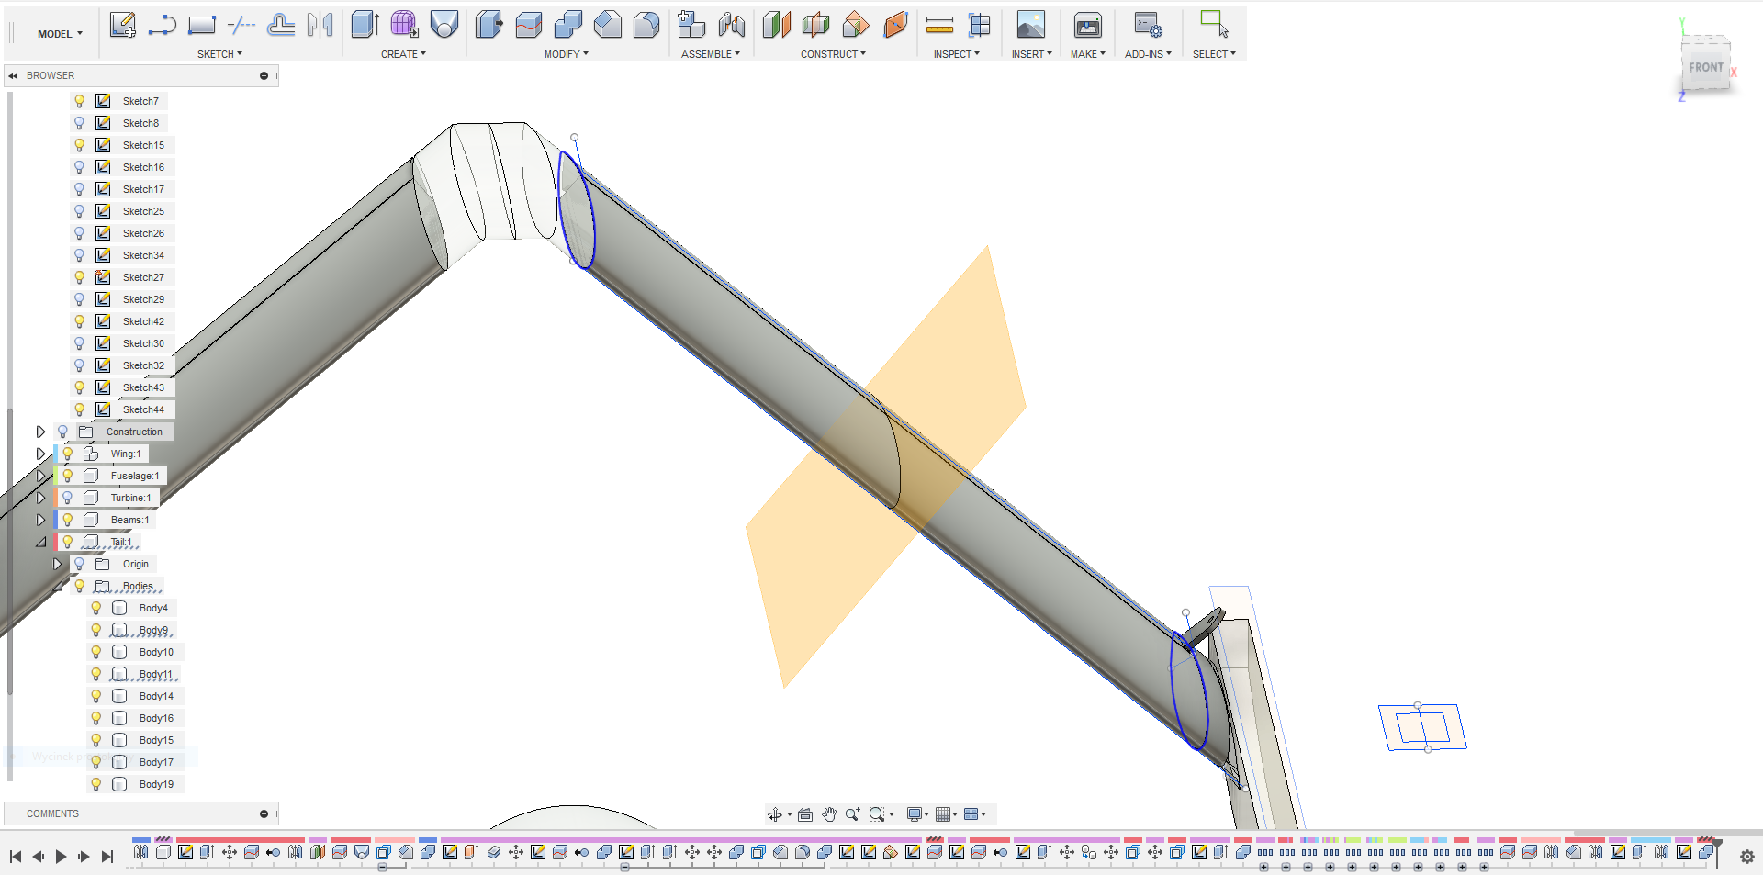Screen dimensions: 1763x875
Task: Click the Mirror sketch tool icon
Action: coord(320,25)
